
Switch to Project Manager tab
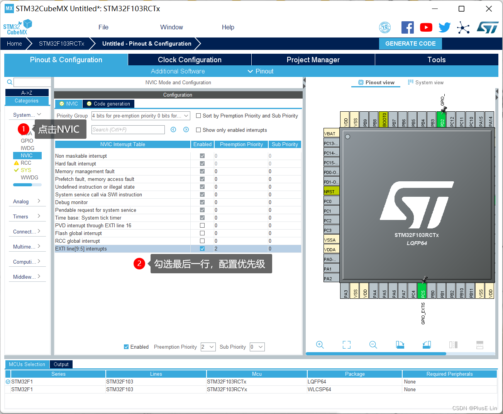click(313, 60)
